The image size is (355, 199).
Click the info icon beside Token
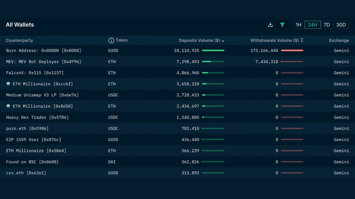point(111,40)
